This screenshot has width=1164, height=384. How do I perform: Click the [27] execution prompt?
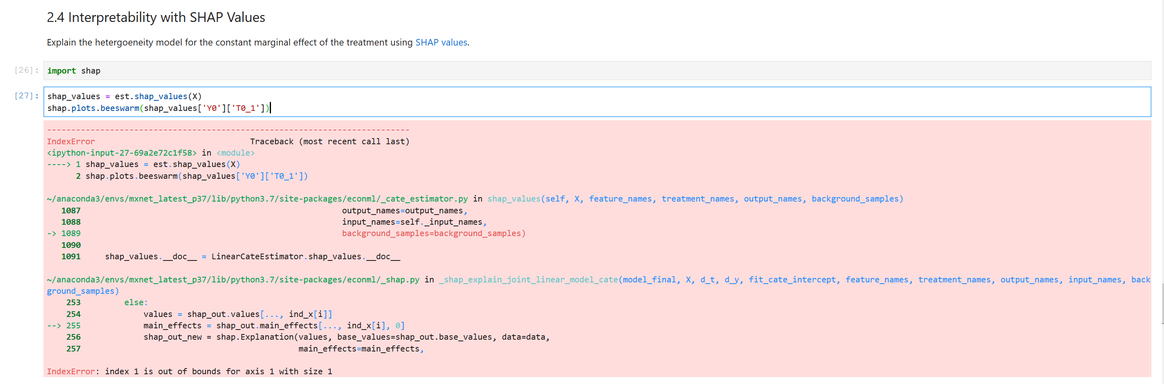click(x=25, y=96)
